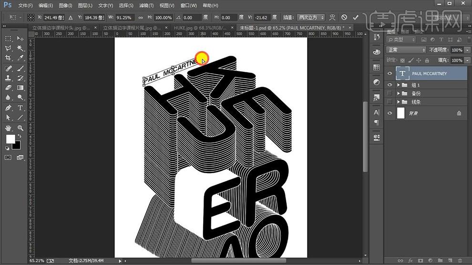
Task: Open the interpolation 两次立方 dropdown
Action: 311,18
